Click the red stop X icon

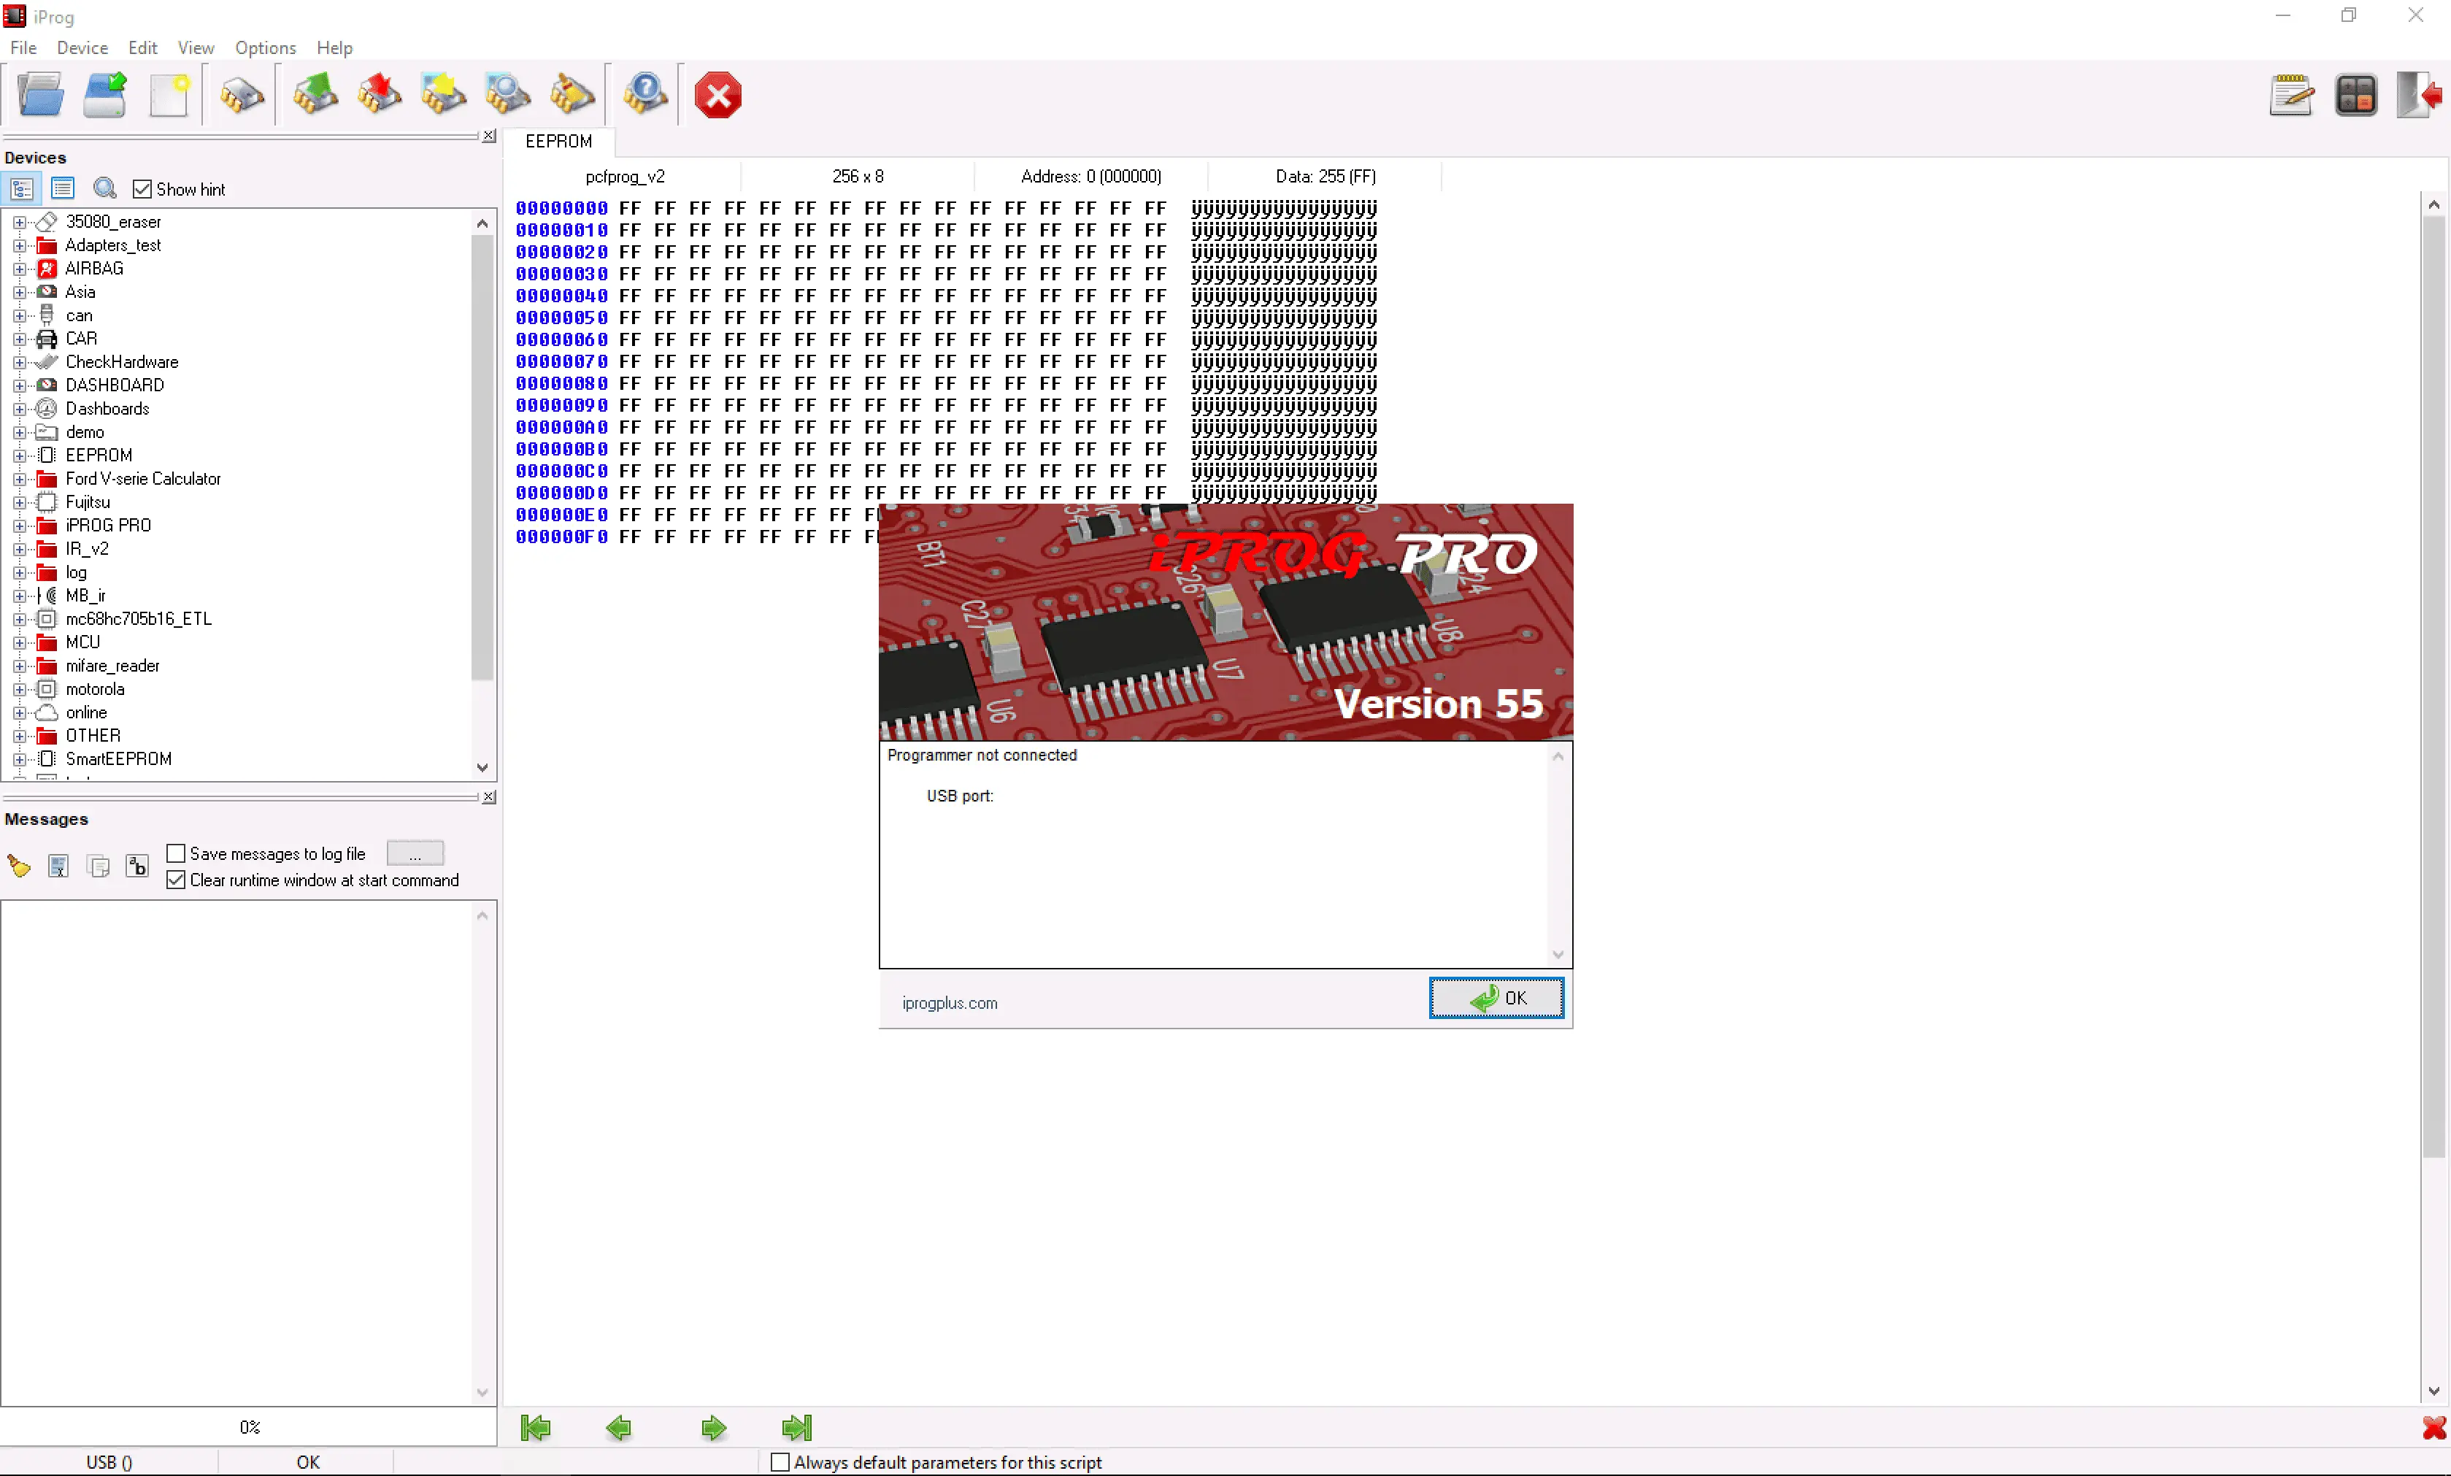718,96
